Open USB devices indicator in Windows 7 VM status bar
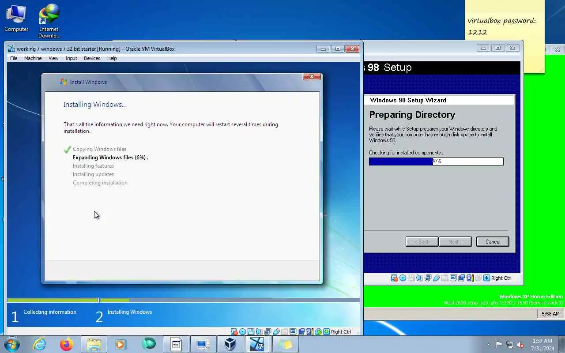The image size is (565, 353). 276,332
